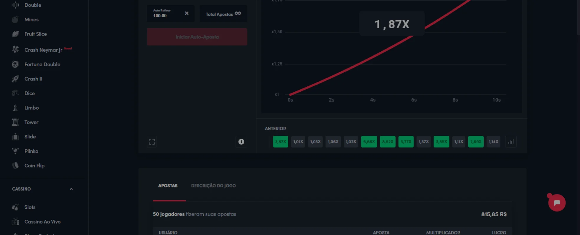Image resolution: width=580 pixels, height=235 pixels.
Task: Clear the Auto Retirar value
Action: tap(187, 14)
